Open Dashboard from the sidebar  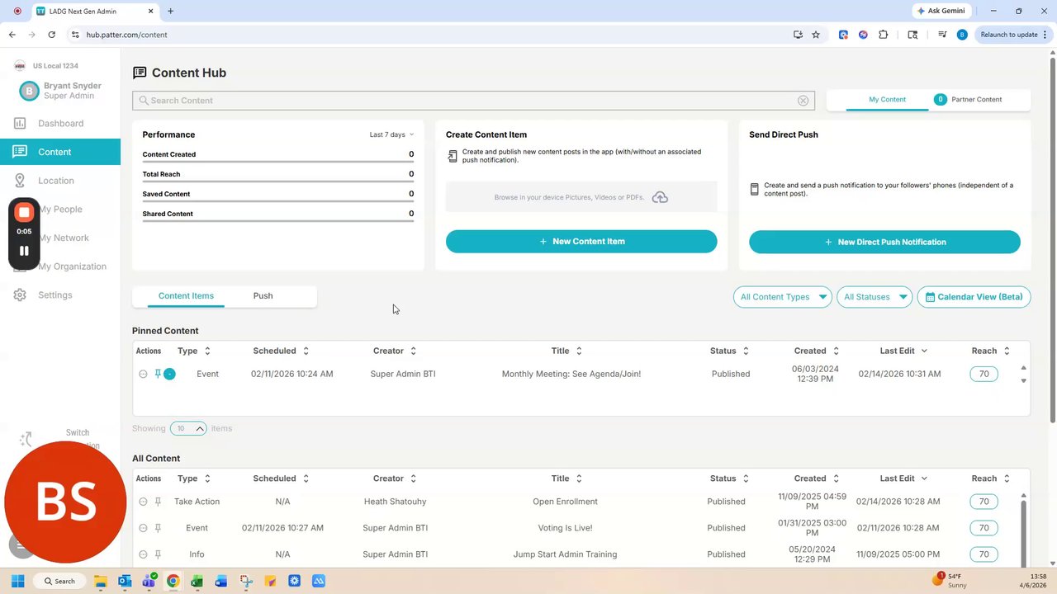pyautogui.click(x=60, y=123)
